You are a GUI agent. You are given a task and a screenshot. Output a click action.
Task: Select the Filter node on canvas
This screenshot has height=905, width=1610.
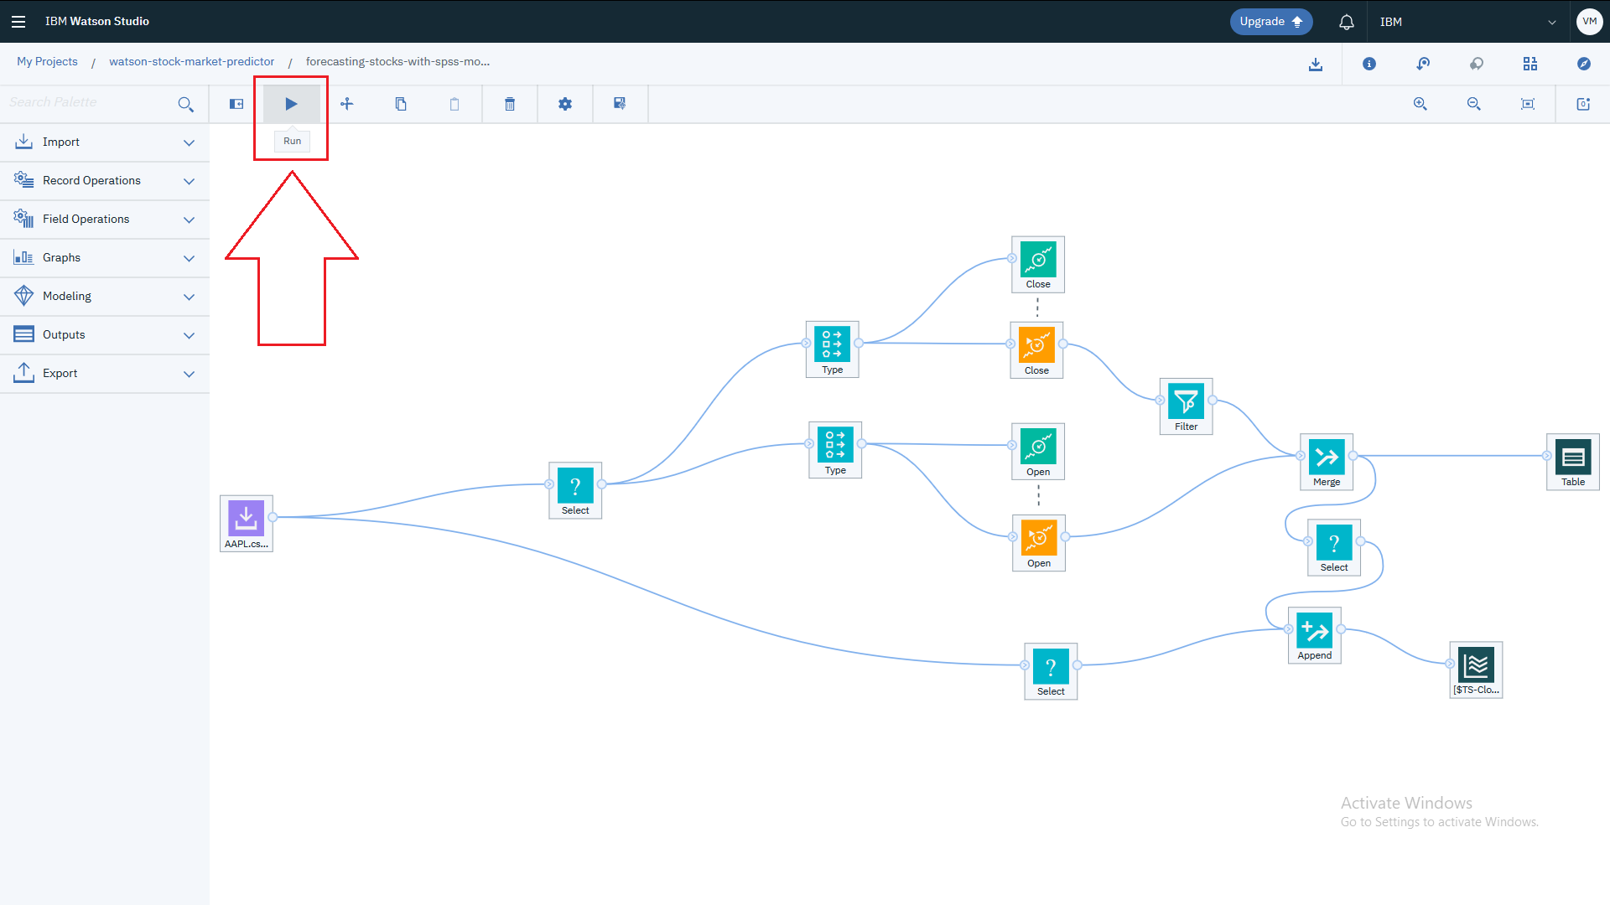tap(1186, 403)
